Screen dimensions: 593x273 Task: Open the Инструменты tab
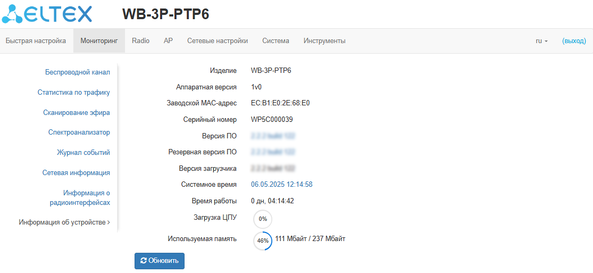coord(324,41)
